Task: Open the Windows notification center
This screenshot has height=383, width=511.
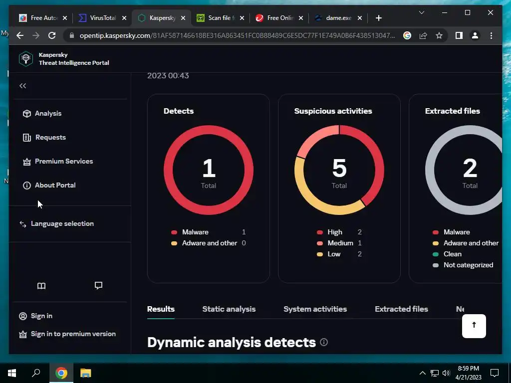Action: tap(495, 373)
